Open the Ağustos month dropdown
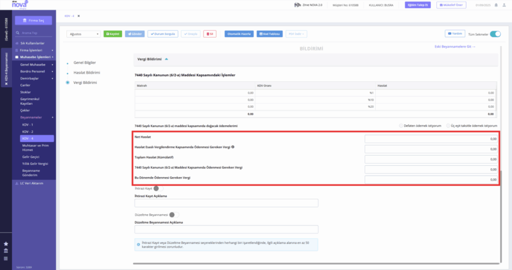The width and height of the screenshot is (512, 270). click(84, 34)
